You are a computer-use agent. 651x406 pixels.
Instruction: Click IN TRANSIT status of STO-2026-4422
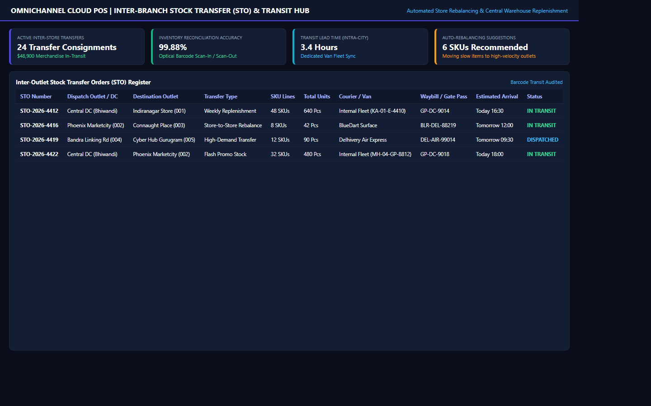pyautogui.click(x=542, y=154)
